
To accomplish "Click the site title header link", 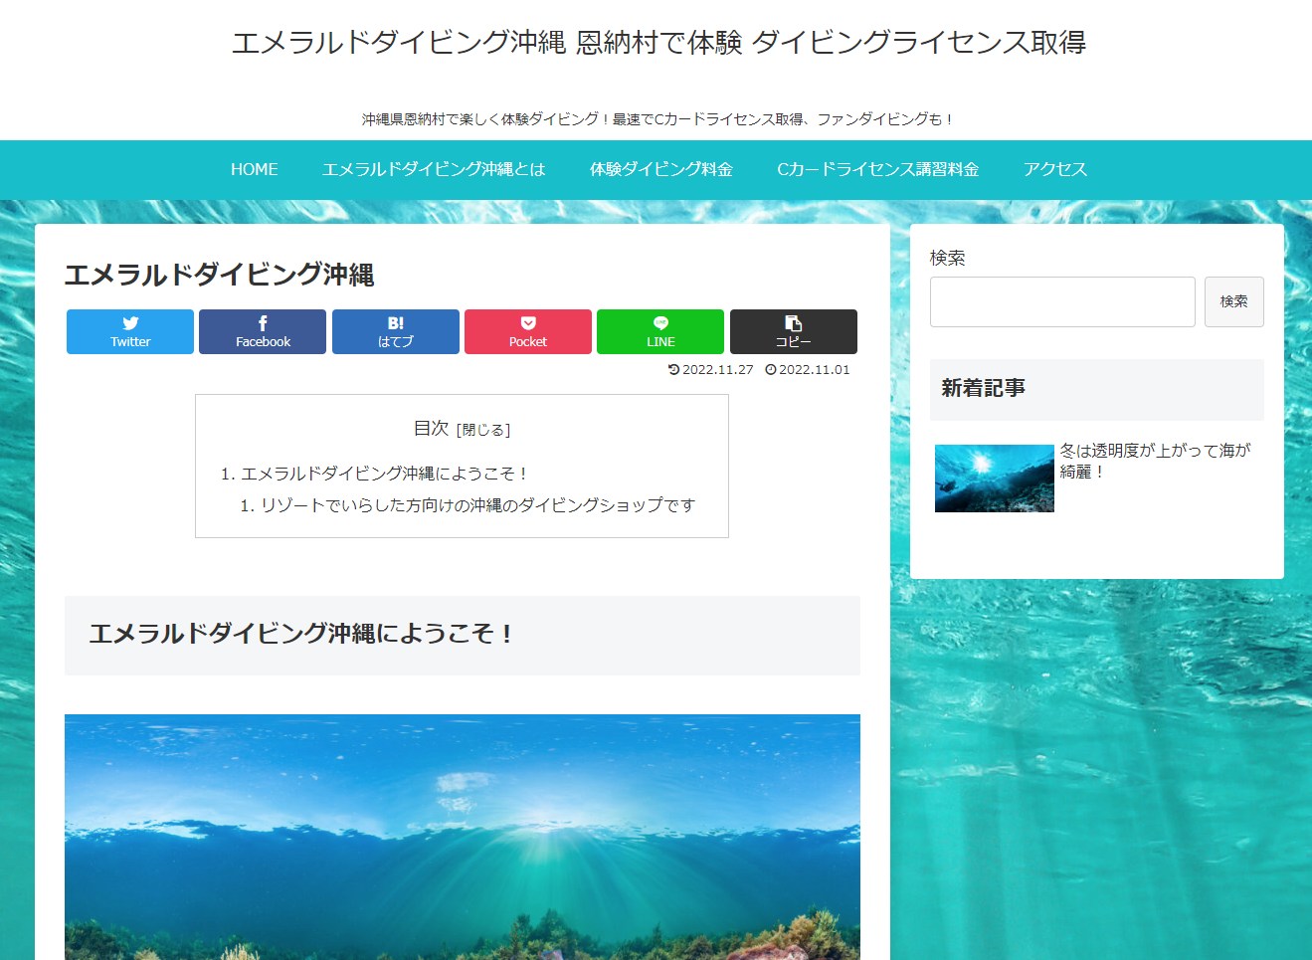I will tap(658, 42).
